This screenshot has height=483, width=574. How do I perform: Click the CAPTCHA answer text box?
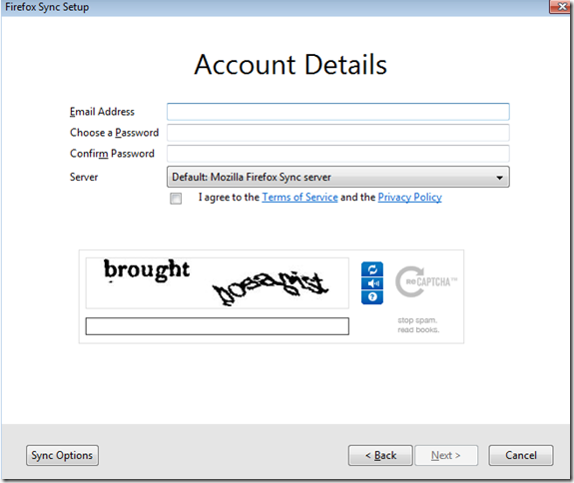[217, 326]
